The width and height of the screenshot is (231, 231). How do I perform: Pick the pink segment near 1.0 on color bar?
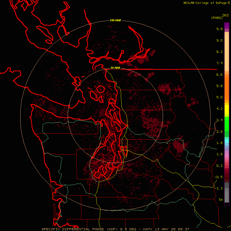tap(227, 156)
